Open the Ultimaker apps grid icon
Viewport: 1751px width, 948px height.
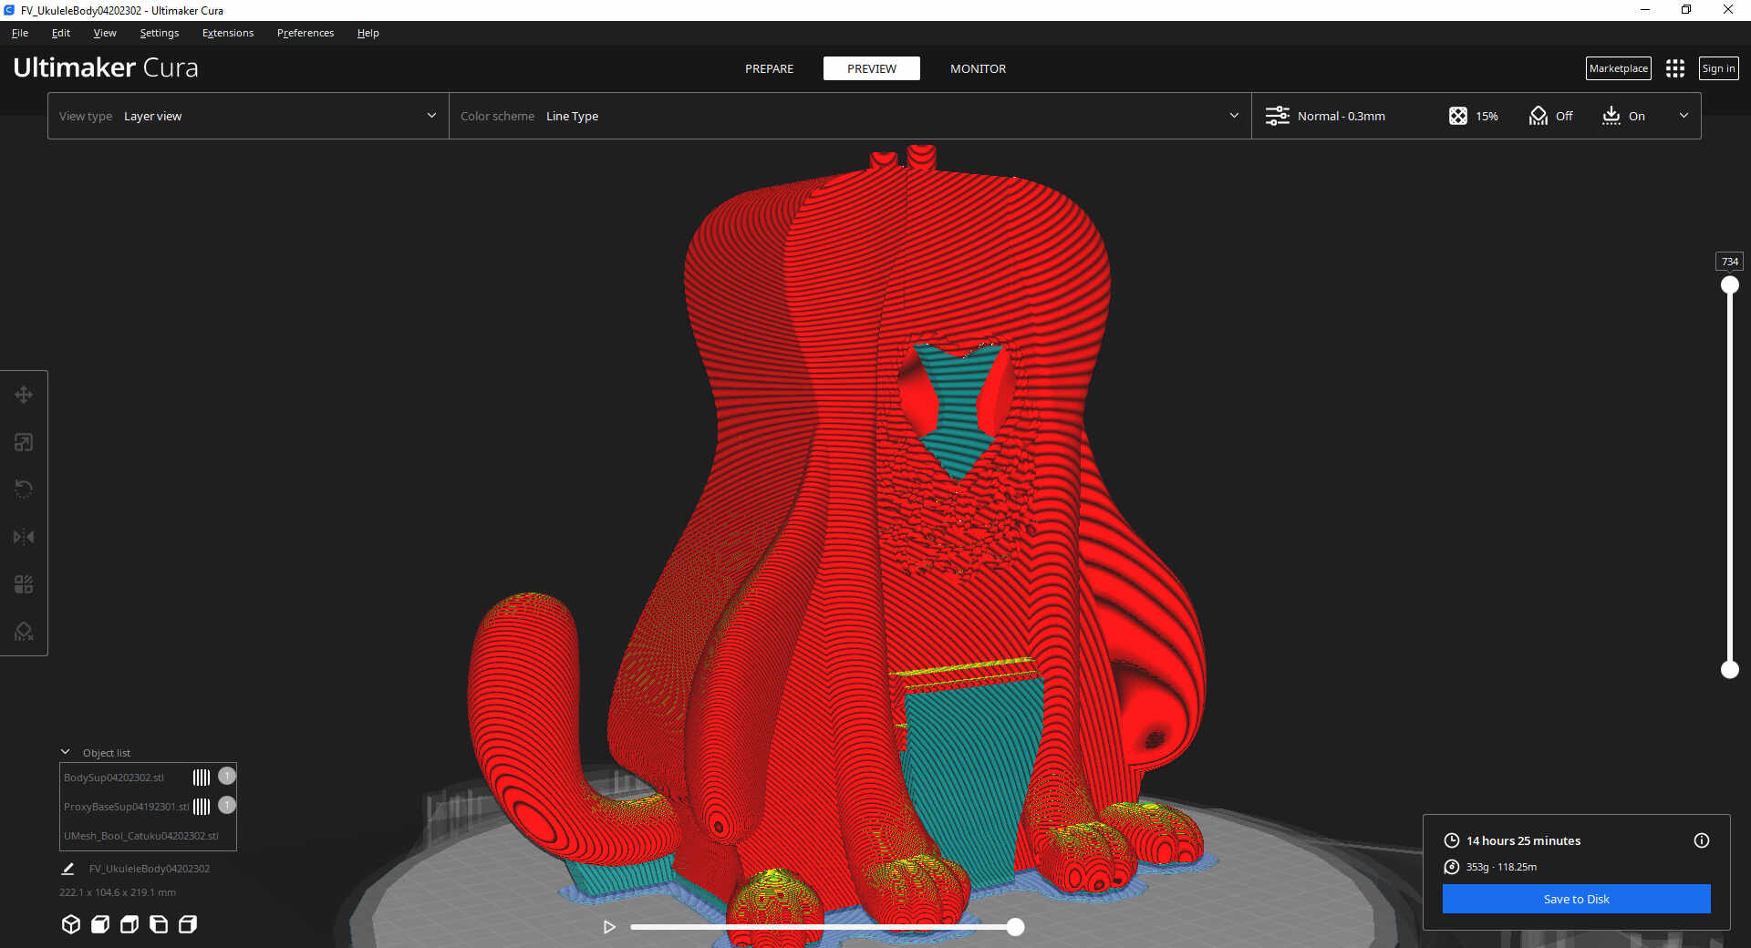point(1674,68)
